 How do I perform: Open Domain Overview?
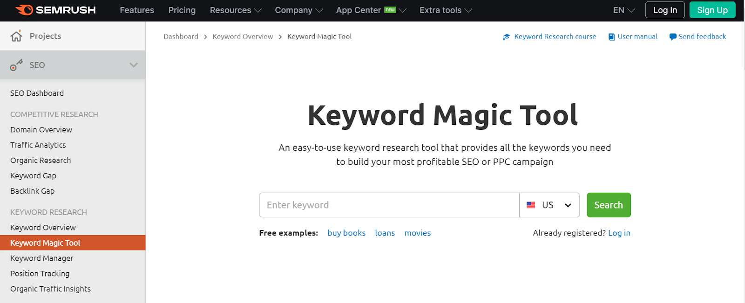tap(41, 130)
